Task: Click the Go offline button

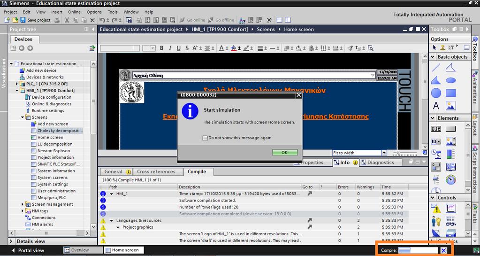Action: pos(221,20)
